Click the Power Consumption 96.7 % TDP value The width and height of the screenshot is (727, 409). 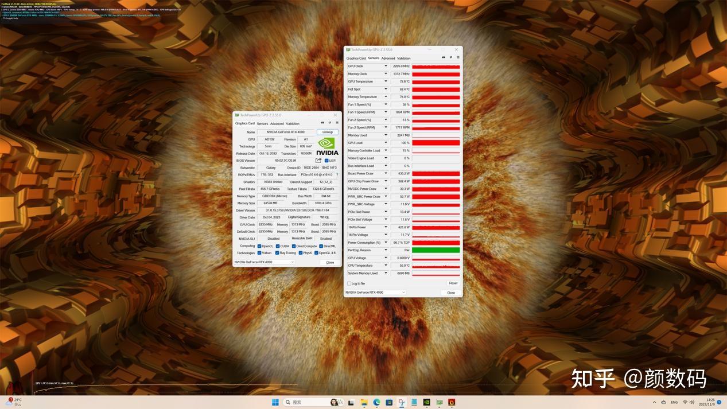401,243
